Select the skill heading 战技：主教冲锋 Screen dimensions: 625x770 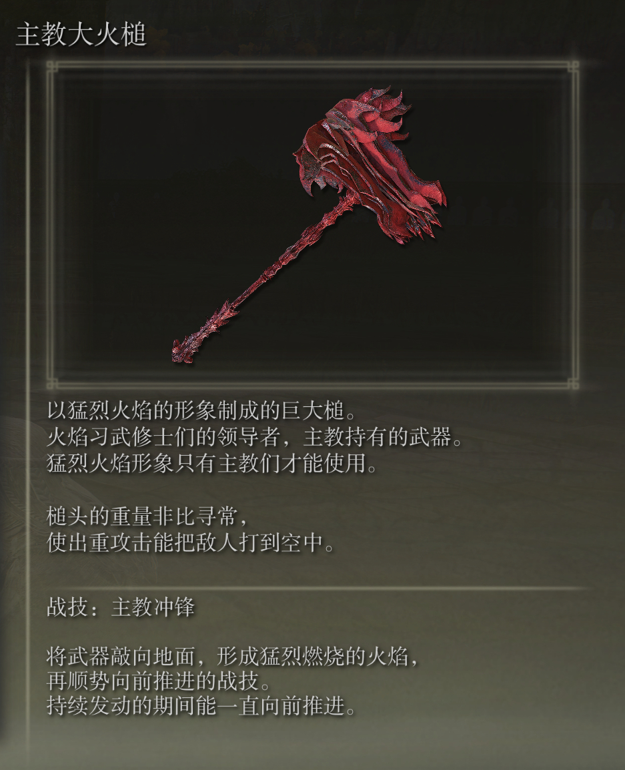(x=121, y=607)
